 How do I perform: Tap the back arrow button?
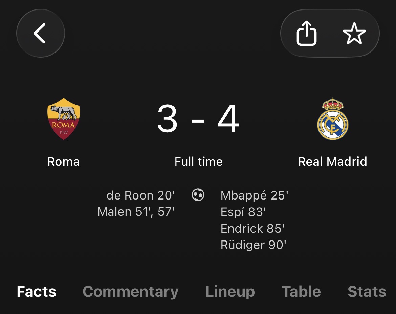click(40, 33)
